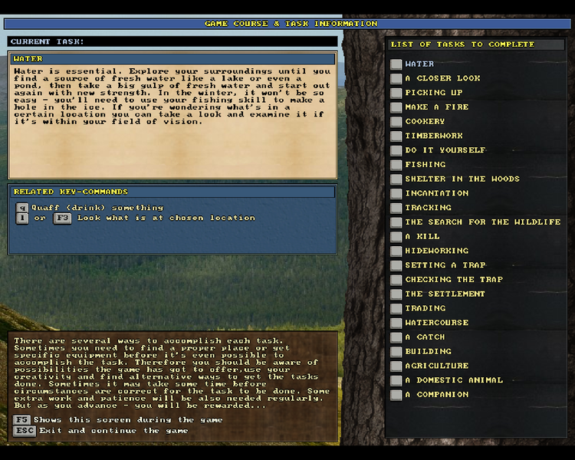Screen dimensions: 575x460
Task: Click the ESC key icon to exit
Action: [25, 431]
